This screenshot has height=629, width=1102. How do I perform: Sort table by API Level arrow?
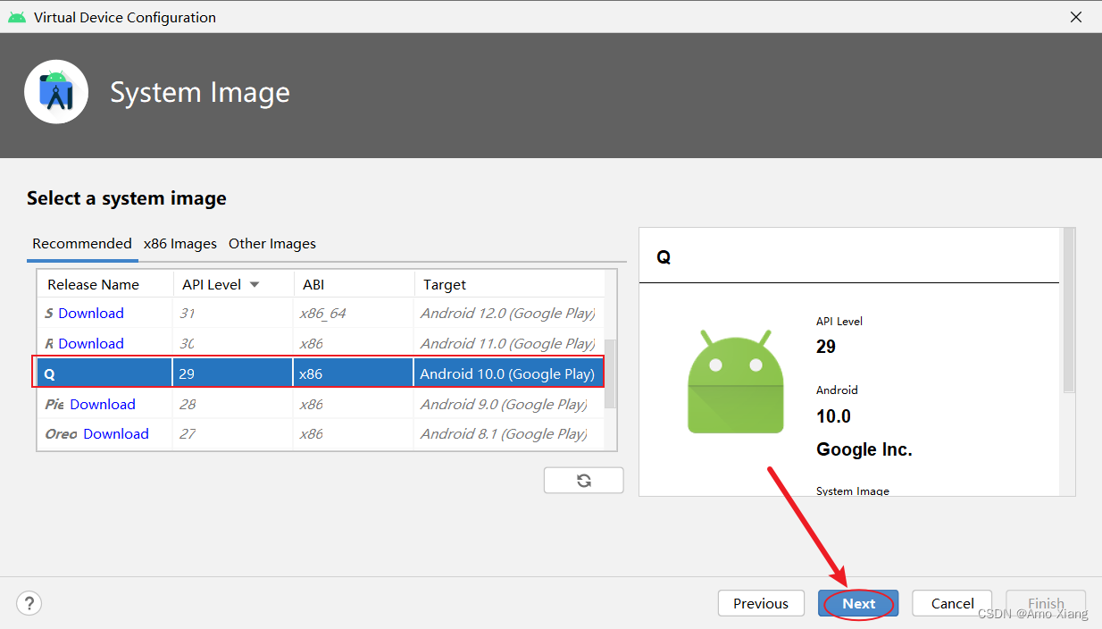[x=255, y=284]
